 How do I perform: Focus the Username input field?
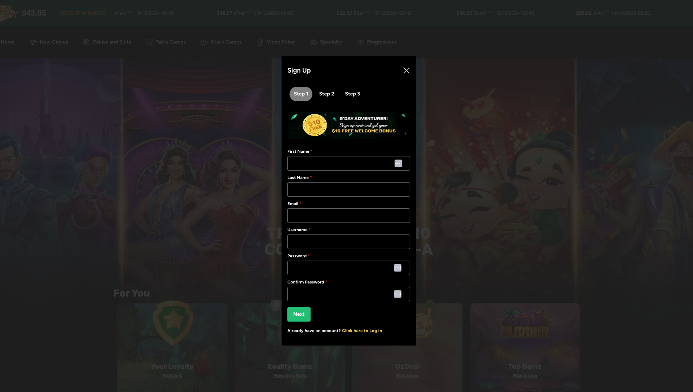[348, 242]
